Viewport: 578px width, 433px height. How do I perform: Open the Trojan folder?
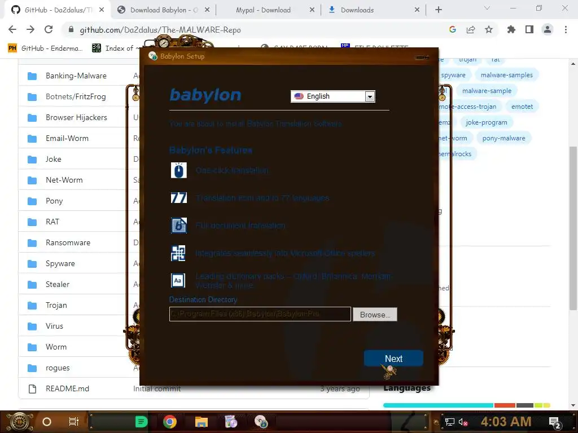pyautogui.click(x=56, y=305)
